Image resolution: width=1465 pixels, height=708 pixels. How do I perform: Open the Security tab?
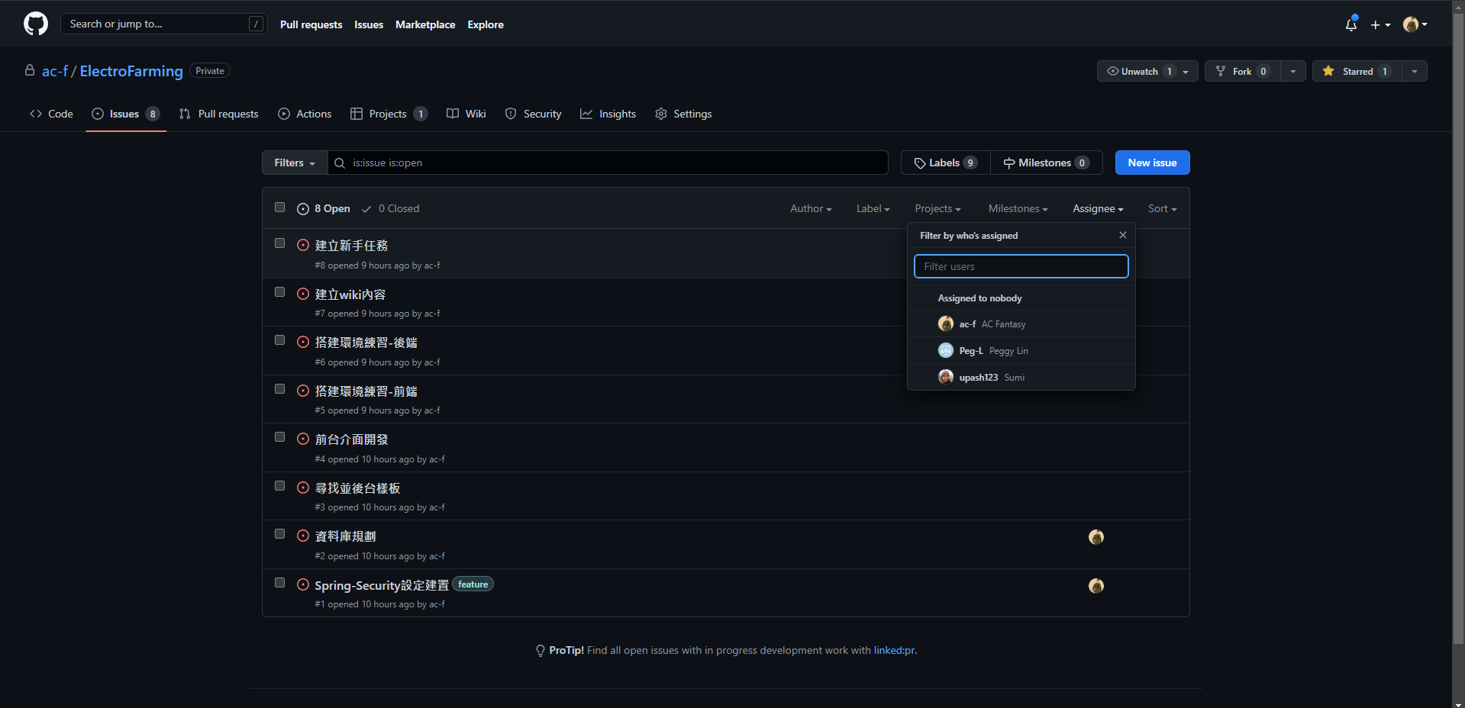point(534,114)
